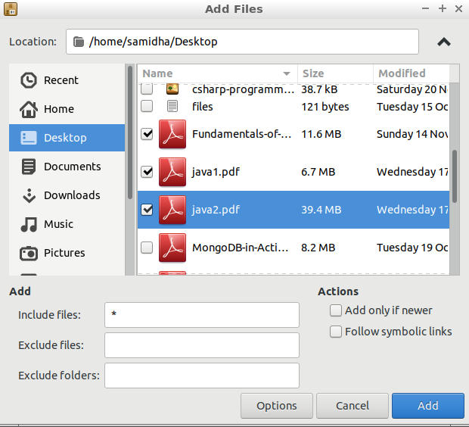This screenshot has width=469, height=427.
Task: Open Home in sidebar
Action: click(67, 109)
